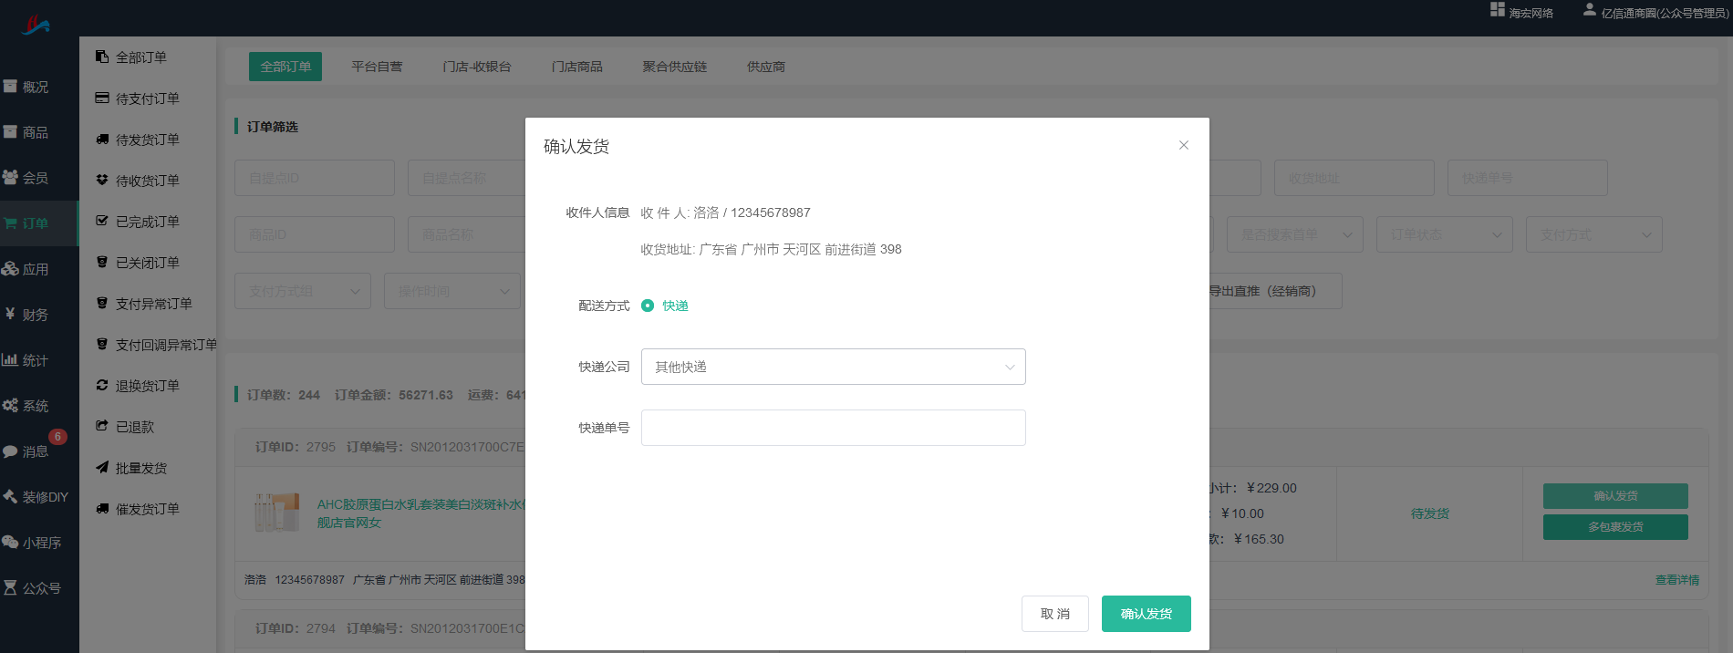Open the system (系统) gears icon

[x=10, y=406]
